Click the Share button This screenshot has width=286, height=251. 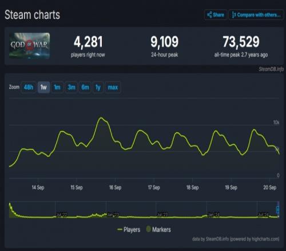216,15
